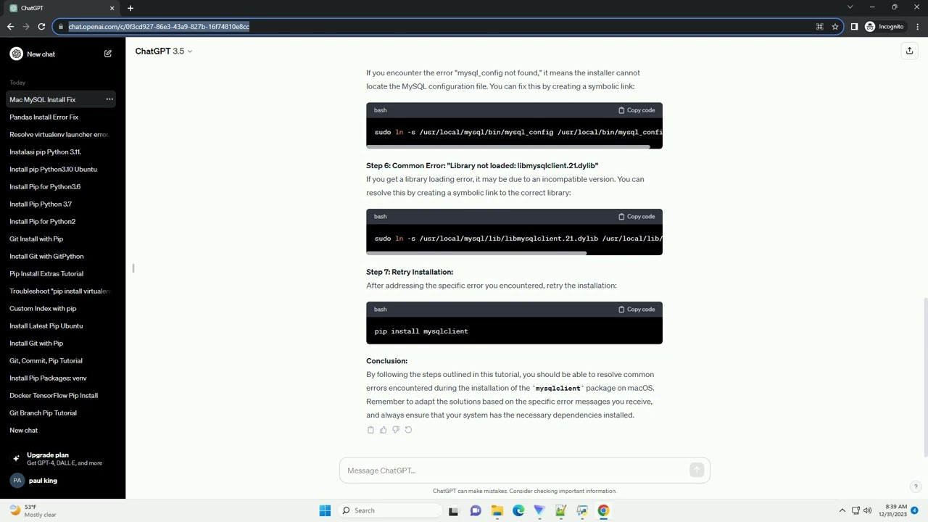The image size is (928, 522).
Task: Open Install Git with GitPython chat
Action: [x=62, y=256]
